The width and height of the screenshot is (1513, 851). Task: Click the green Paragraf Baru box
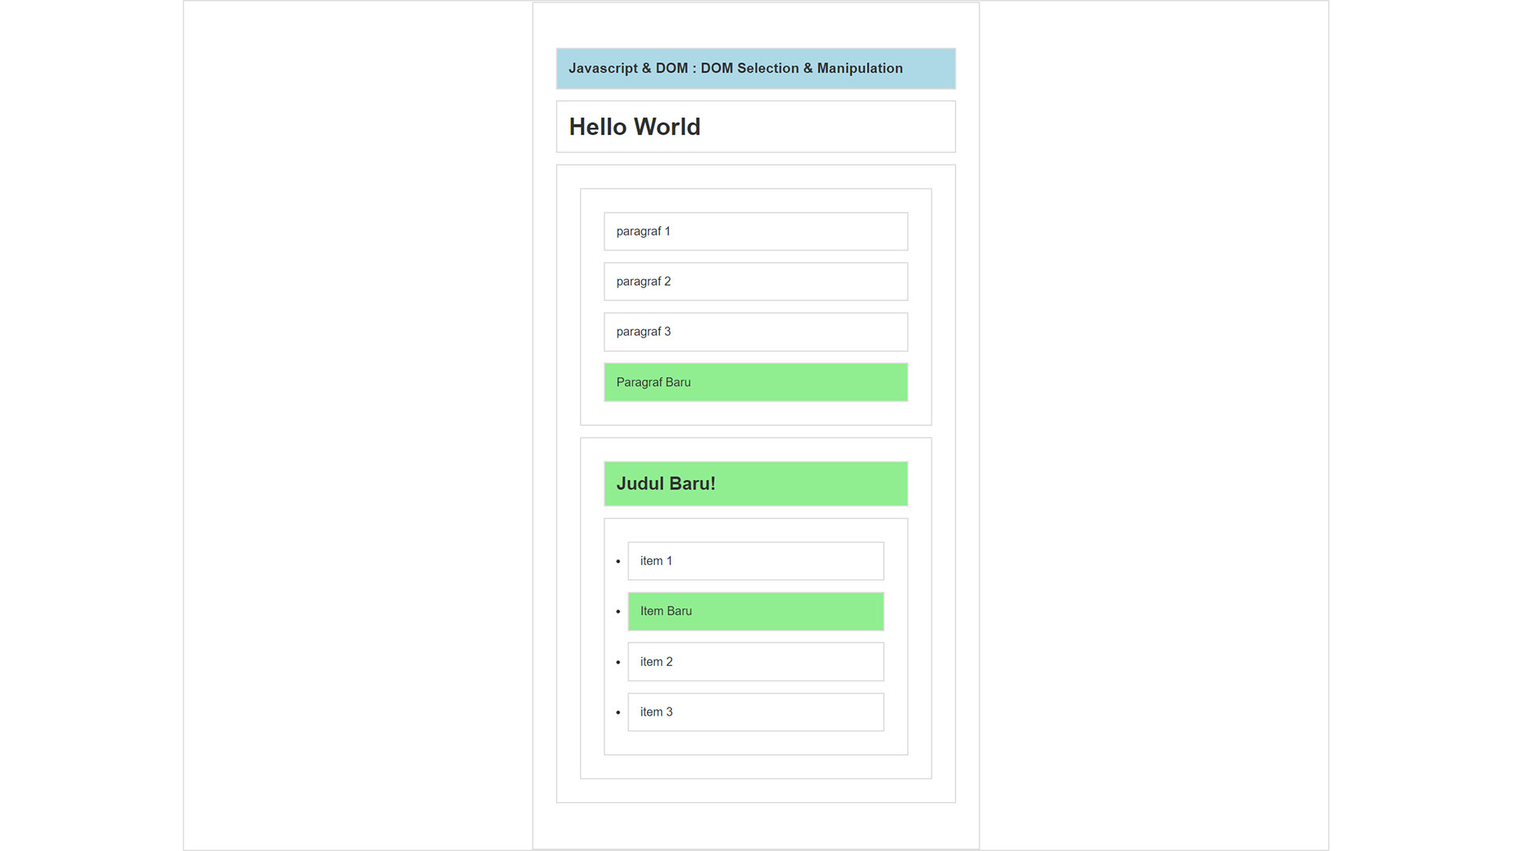tap(756, 382)
